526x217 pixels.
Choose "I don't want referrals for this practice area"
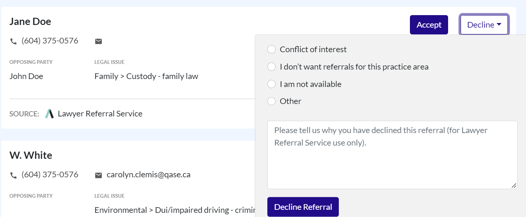coord(272,67)
